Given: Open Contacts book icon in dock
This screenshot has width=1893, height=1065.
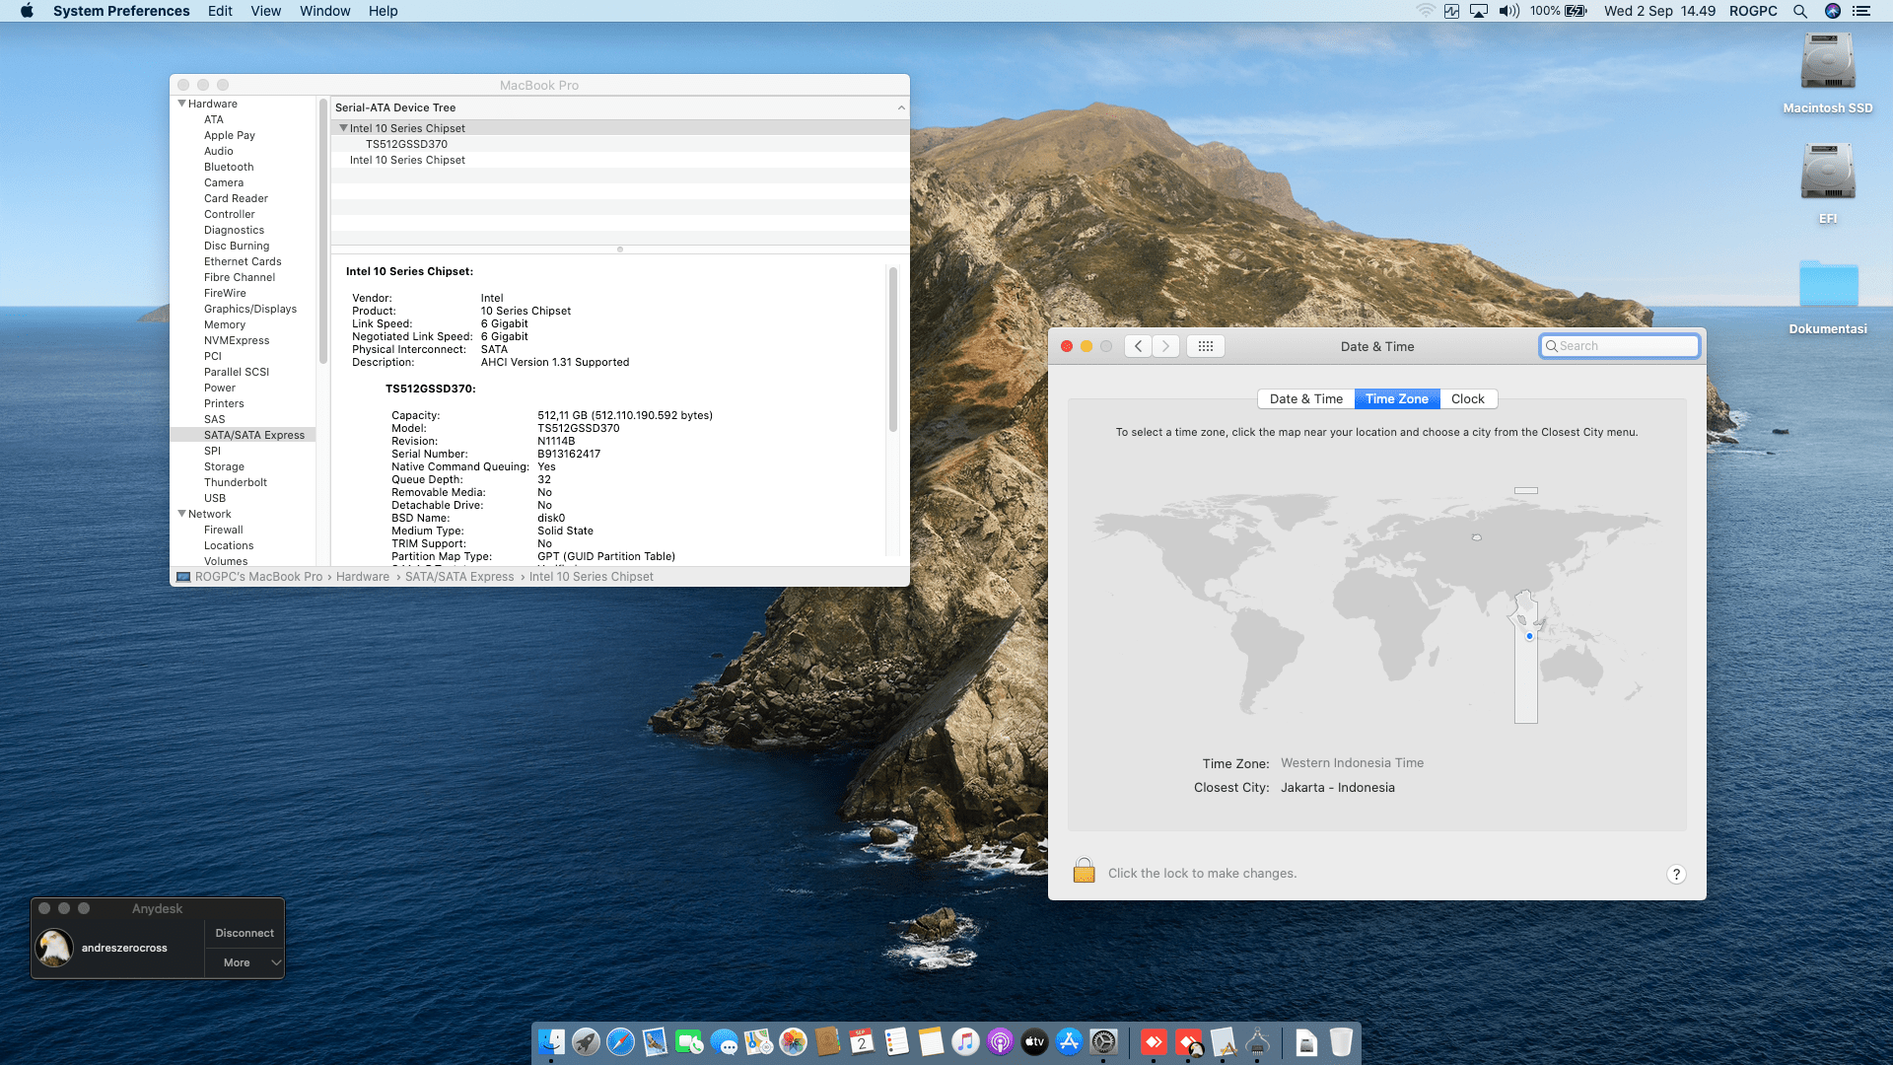Looking at the screenshot, I should click(827, 1041).
